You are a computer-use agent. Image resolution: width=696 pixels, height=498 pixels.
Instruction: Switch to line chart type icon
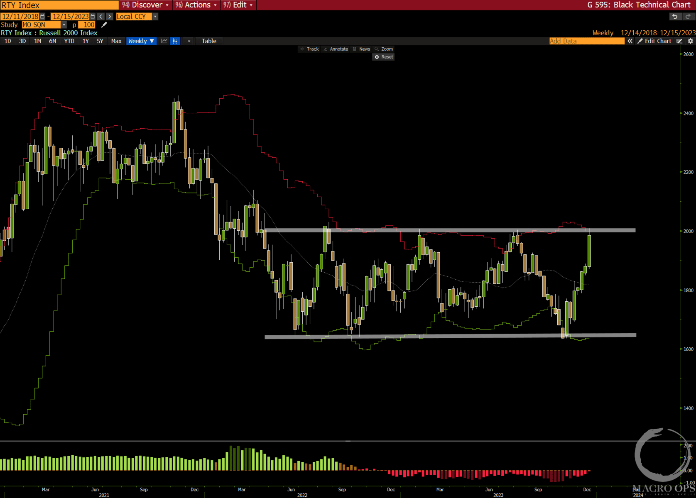coord(164,41)
